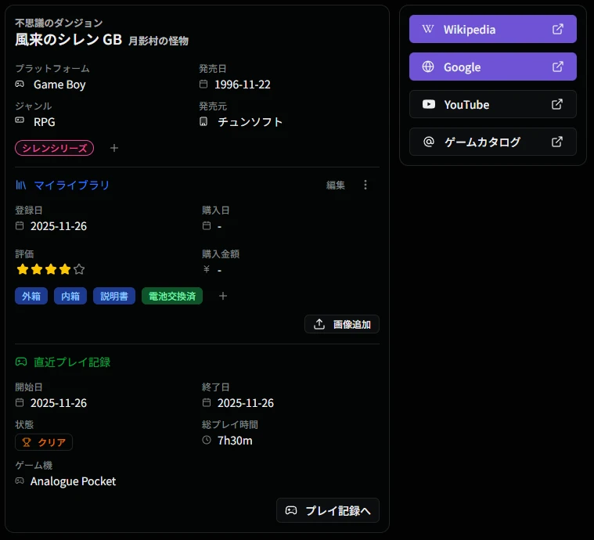Click the title 風来のシレン GB
The height and width of the screenshot is (540, 594).
coord(69,39)
